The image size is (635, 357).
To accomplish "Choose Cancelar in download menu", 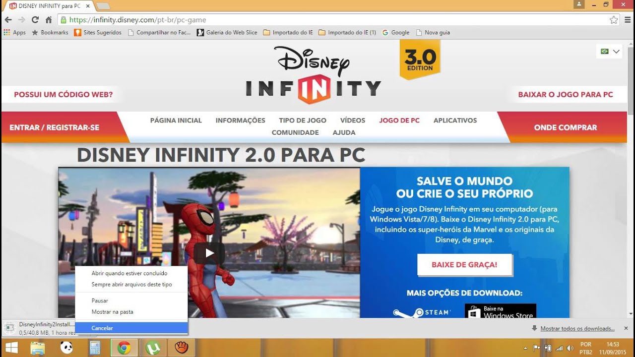I will tap(131, 328).
